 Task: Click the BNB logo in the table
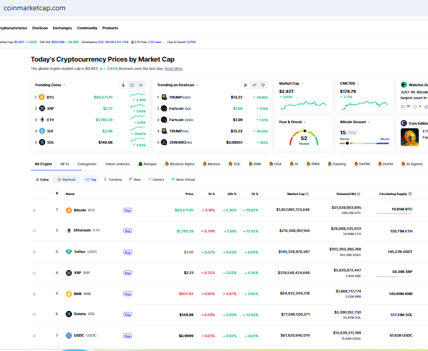click(x=69, y=294)
